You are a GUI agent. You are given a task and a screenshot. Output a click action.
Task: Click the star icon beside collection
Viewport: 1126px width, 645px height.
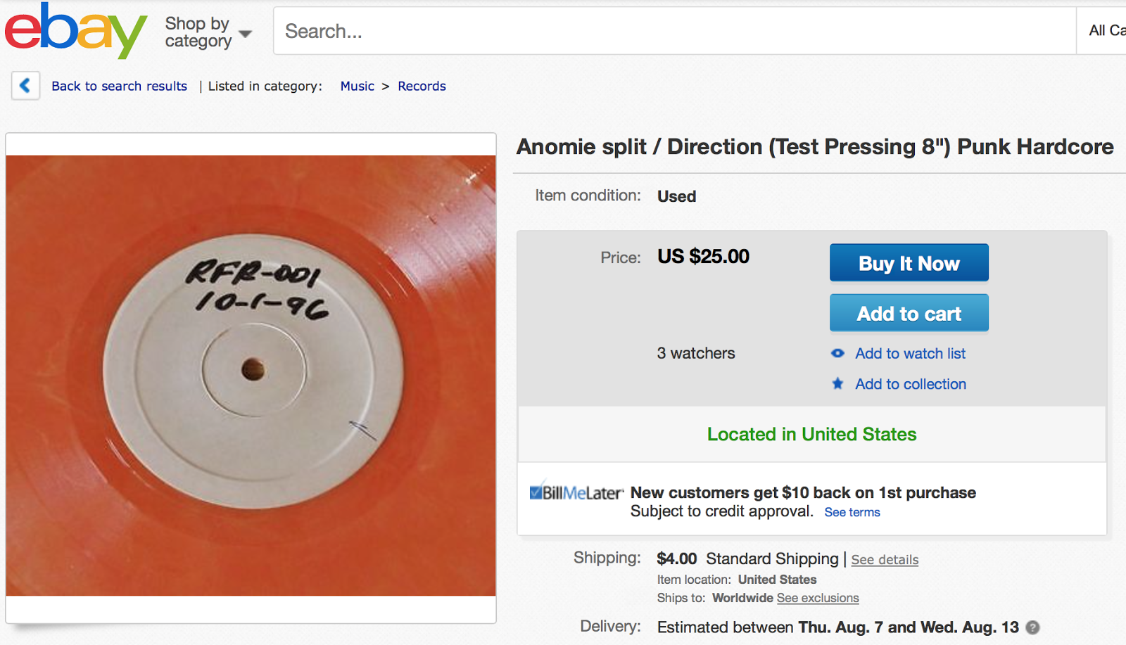coord(837,384)
